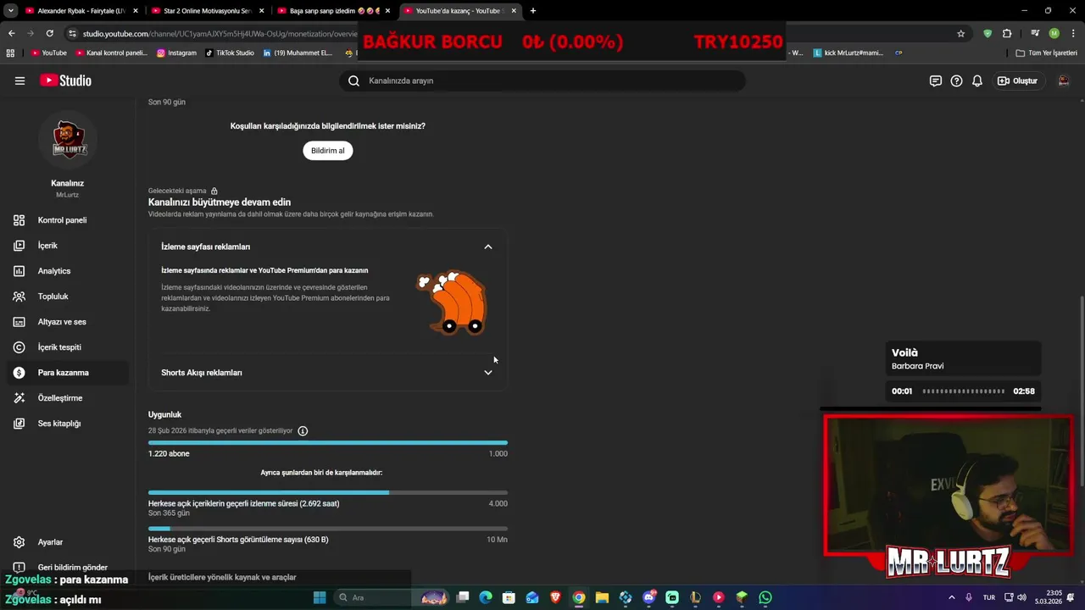Image resolution: width=1085 pixels, height=610 pixels.
Task: Click the 1.220 abone progress bar
Action: (x=328, y=442)
